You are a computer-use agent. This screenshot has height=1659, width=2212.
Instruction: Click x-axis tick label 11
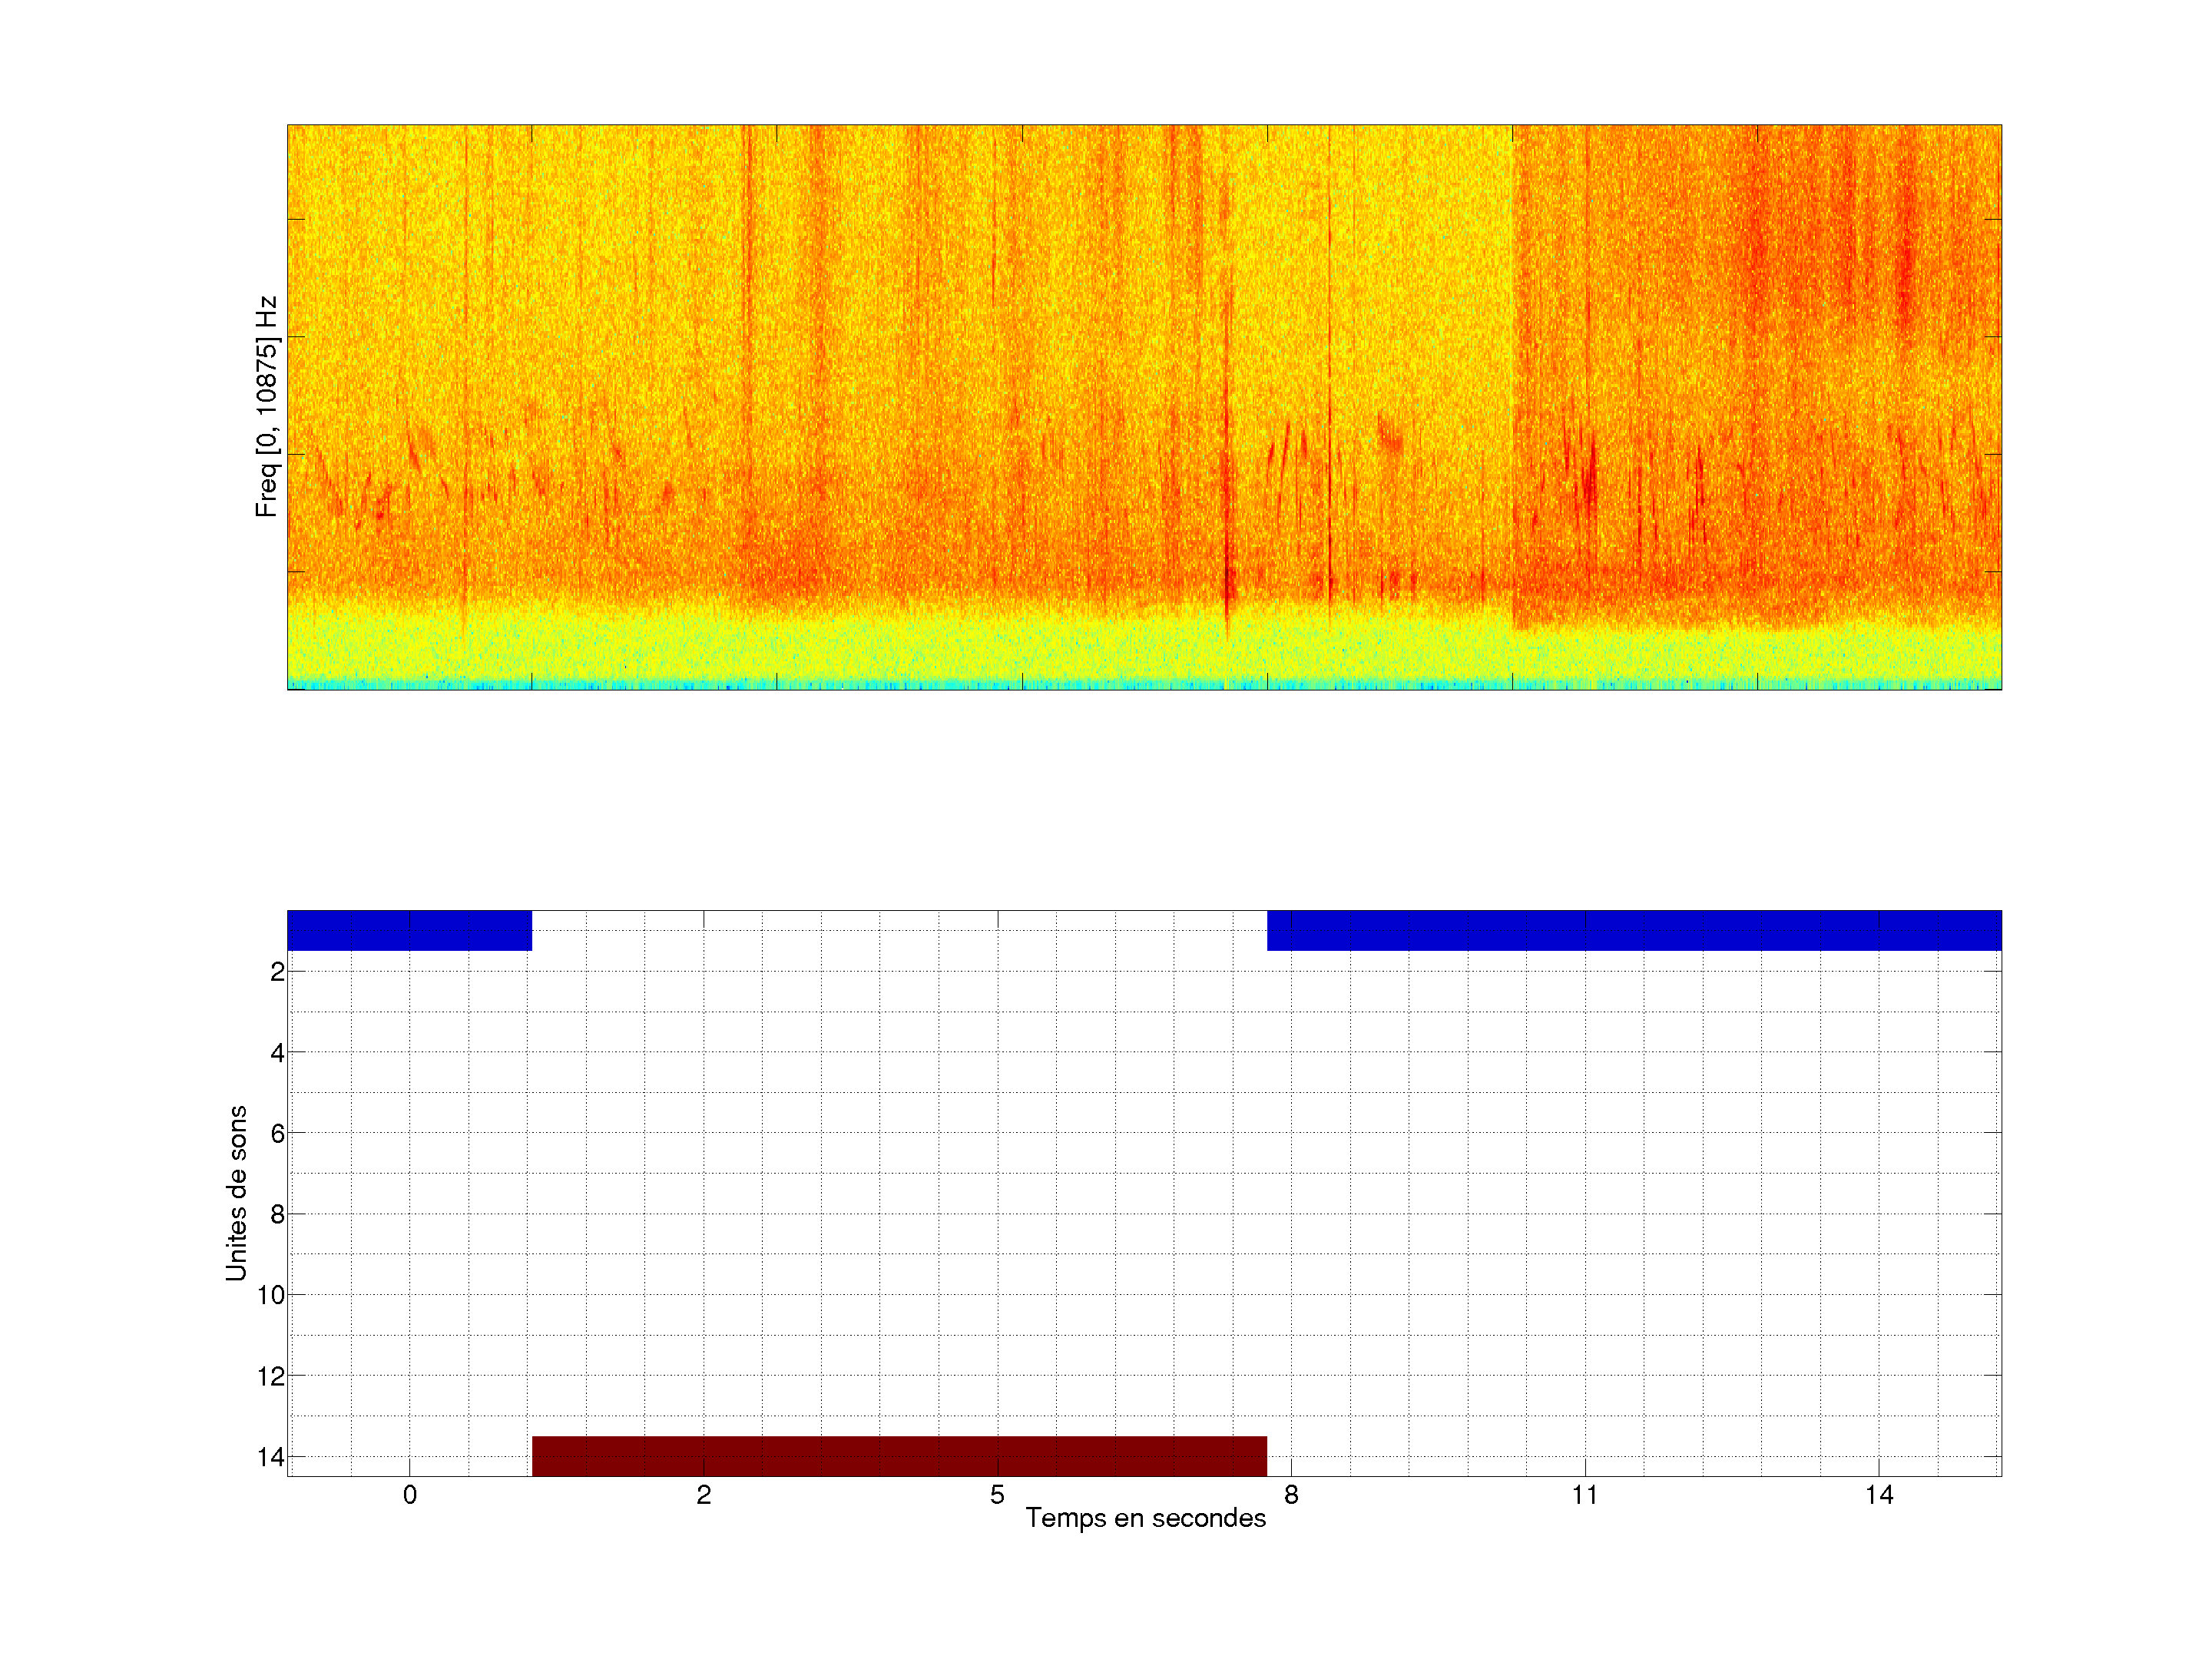pyautogui.click(x=1585, y=1495)
